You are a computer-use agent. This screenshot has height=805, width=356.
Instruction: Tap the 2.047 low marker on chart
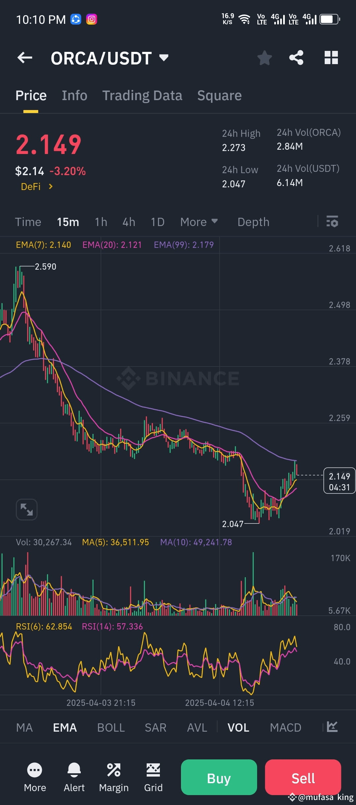233,524
